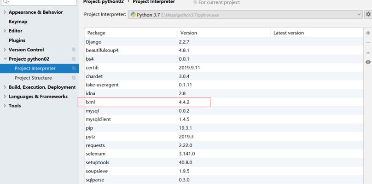Viewport: 372px width, 184px height.
Task: Select the pip package row
Action: pos(224,128)
